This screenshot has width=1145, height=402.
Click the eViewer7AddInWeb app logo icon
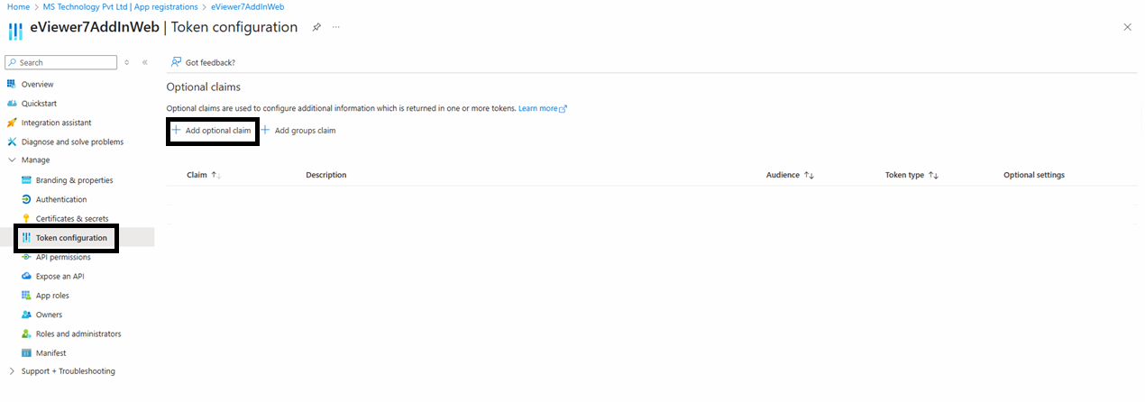(15, 31)
